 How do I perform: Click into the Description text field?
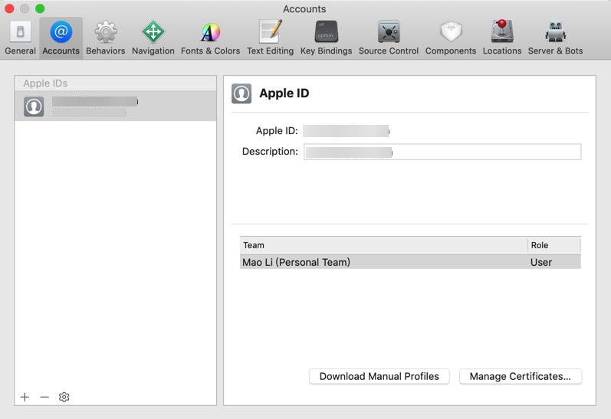[x=442, y=152]
